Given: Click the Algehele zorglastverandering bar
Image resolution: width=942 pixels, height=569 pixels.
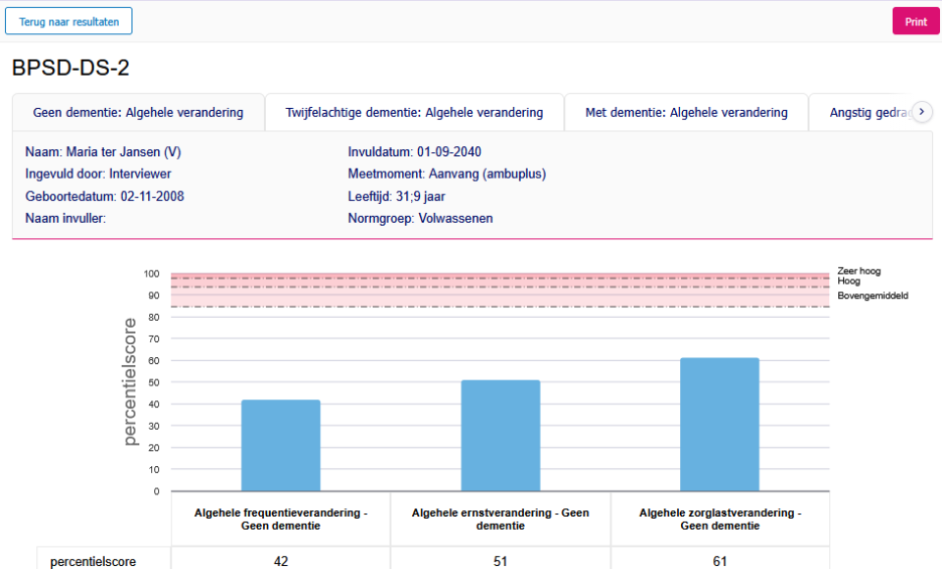Looking at the screenshot, I should point(719,424).
